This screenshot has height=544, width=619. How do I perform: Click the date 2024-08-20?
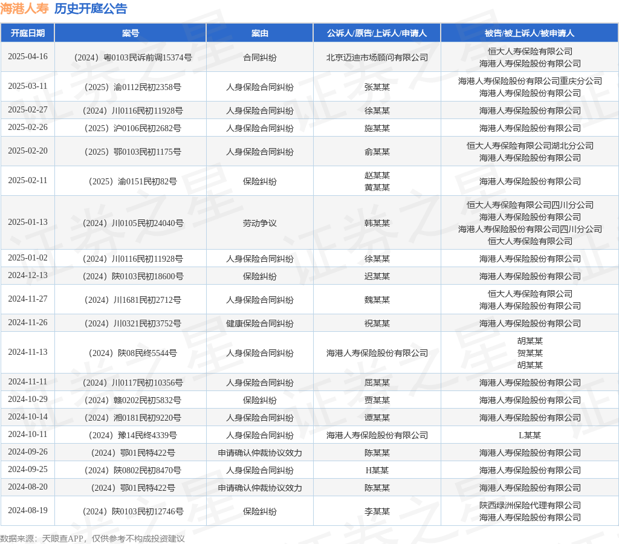tap(28, 487)
